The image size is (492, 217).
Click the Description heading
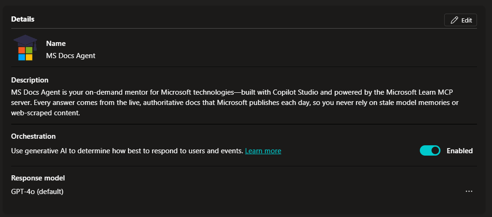[30, 80]
